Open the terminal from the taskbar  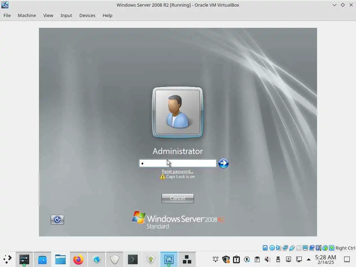tap(132, 259)
